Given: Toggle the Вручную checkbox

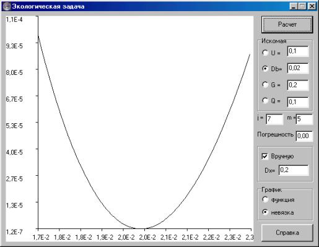Looking at the screenshot, I should point(264,156).
